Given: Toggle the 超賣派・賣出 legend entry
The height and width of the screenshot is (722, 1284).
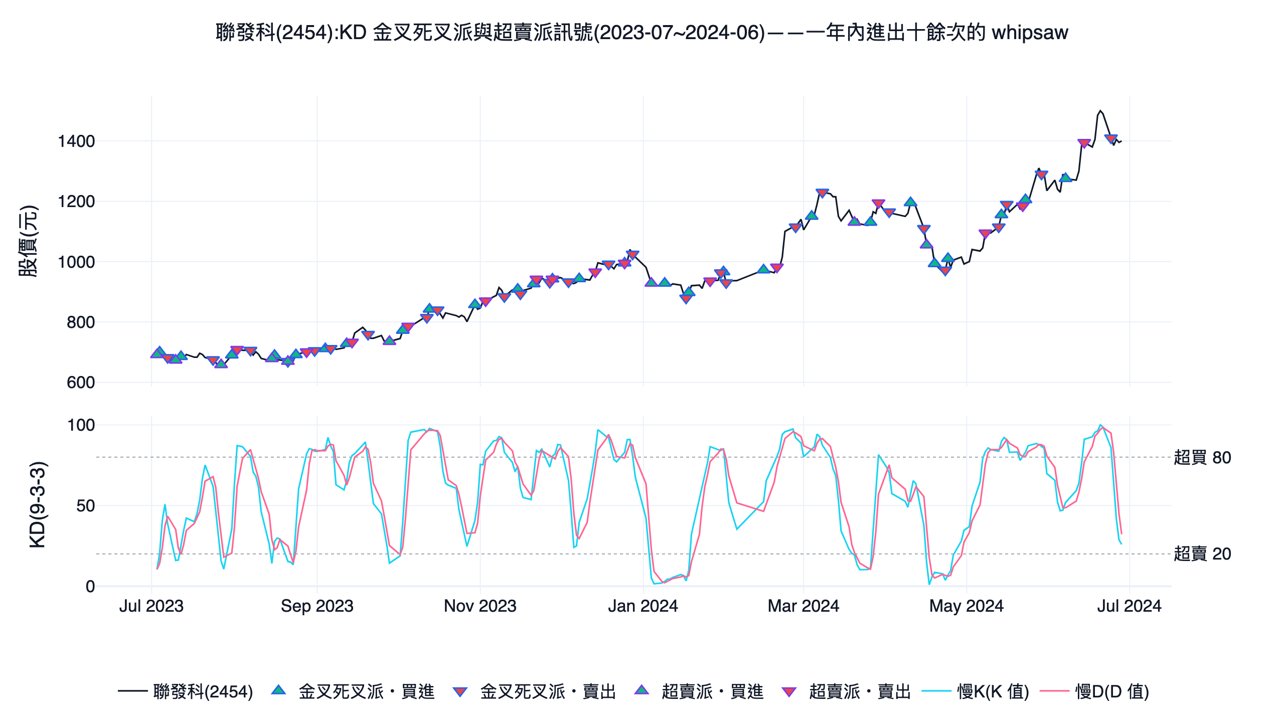Looking at the screenshot, I should click(x=846, y=691).
